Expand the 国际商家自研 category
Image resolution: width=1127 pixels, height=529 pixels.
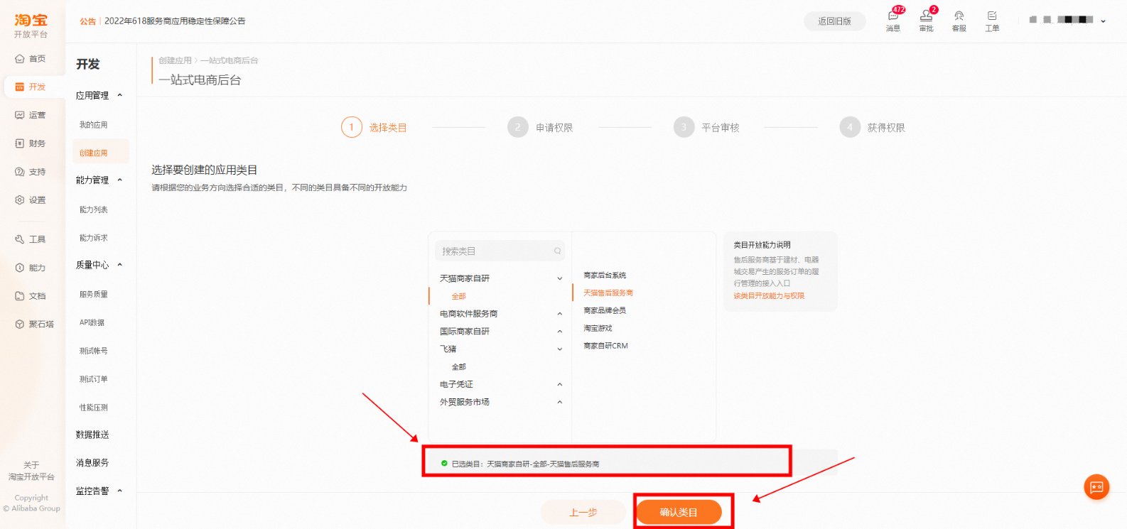(x=560, y=332)
